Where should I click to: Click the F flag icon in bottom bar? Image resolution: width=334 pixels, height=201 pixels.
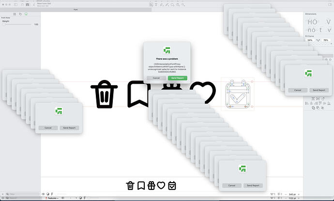point(52,194)
